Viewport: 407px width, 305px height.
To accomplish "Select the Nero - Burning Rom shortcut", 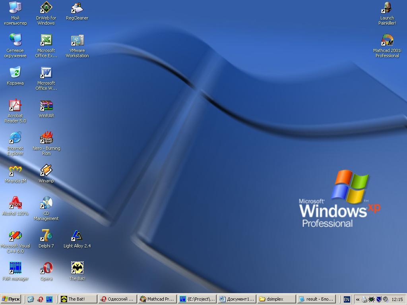I will [x=46, y=143].
